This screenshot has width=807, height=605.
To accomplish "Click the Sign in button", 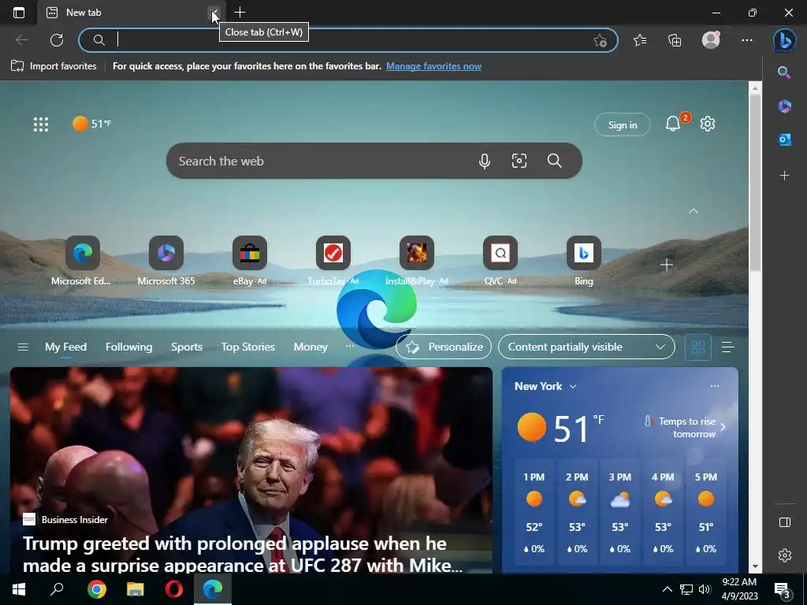I will point(623,124).
